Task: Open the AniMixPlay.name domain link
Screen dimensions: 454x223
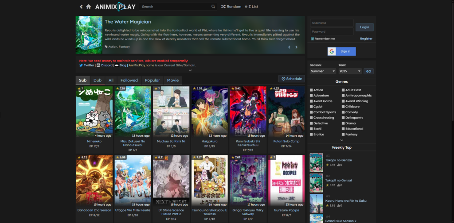Action: (141, 65)
